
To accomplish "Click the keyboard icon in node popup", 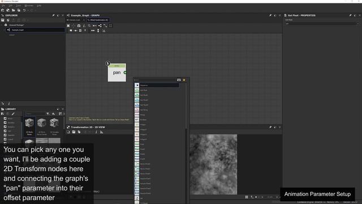I will (179, 80).
